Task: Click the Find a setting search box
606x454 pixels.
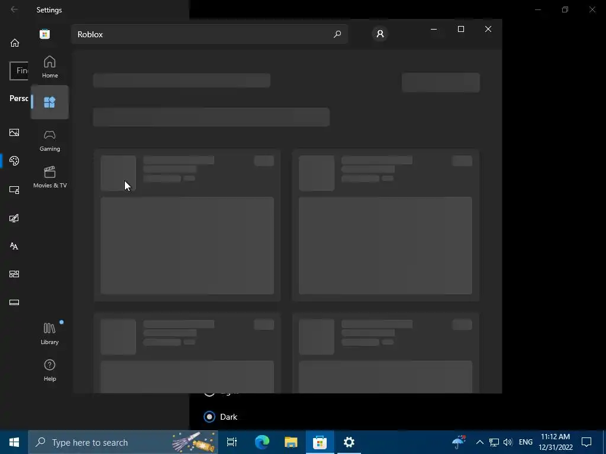Action: 19,71
